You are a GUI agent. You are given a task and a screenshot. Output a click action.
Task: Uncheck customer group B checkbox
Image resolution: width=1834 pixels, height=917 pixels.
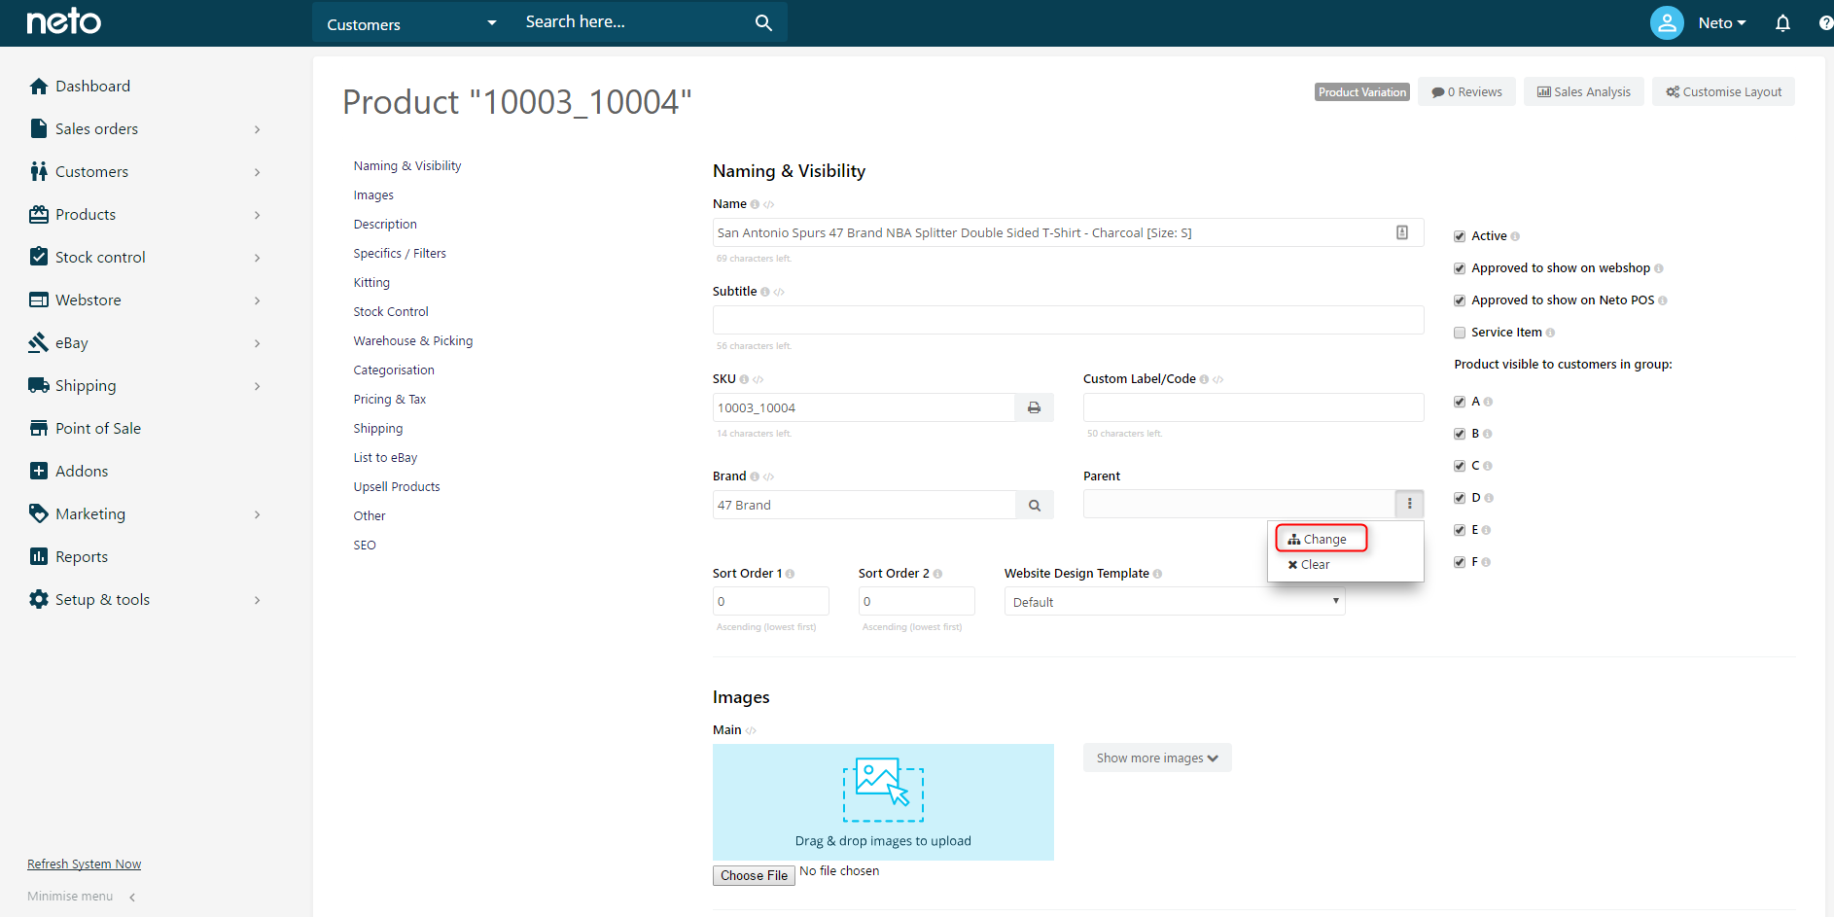pos(1460,434)
